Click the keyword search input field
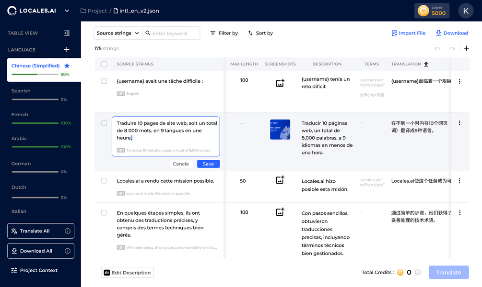Image resolution: width=482 pixels, height=287 pixels. coord(175,33)
